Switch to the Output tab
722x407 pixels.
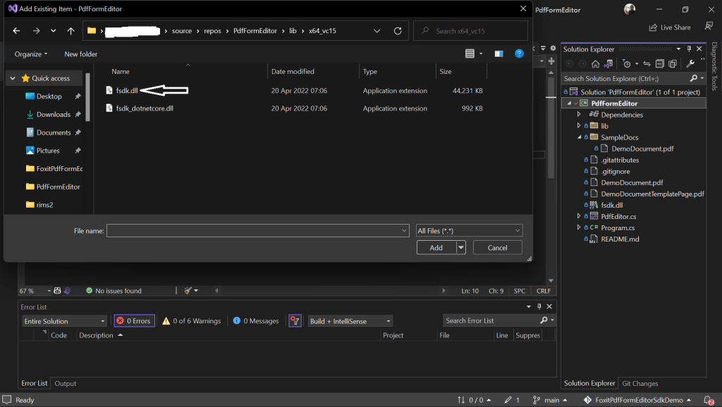[x=66, y=384]
